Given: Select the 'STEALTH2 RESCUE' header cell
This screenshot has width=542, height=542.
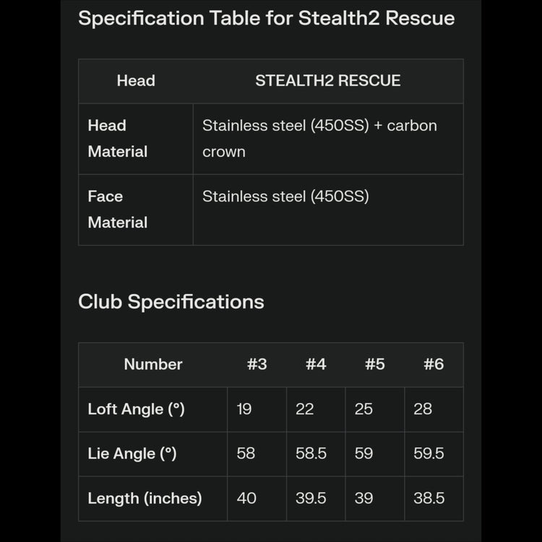Looking at the screenshot, I should pos(327,81).
